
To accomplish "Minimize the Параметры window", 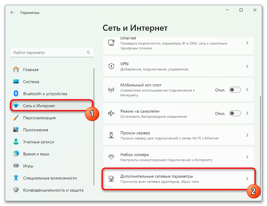I will click(x=227, y=10).
